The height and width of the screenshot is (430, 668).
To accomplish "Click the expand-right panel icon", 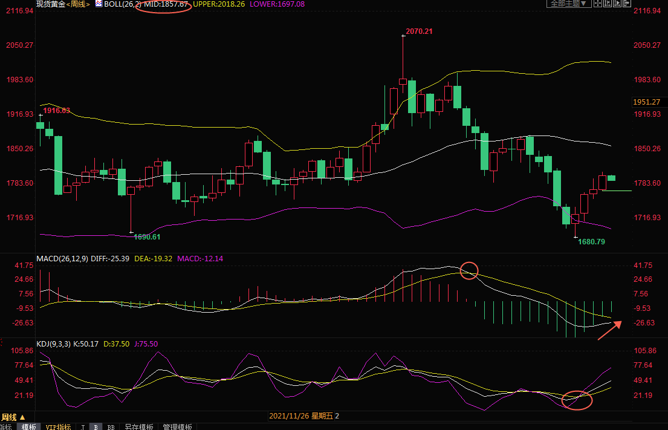I will (627, 3).
